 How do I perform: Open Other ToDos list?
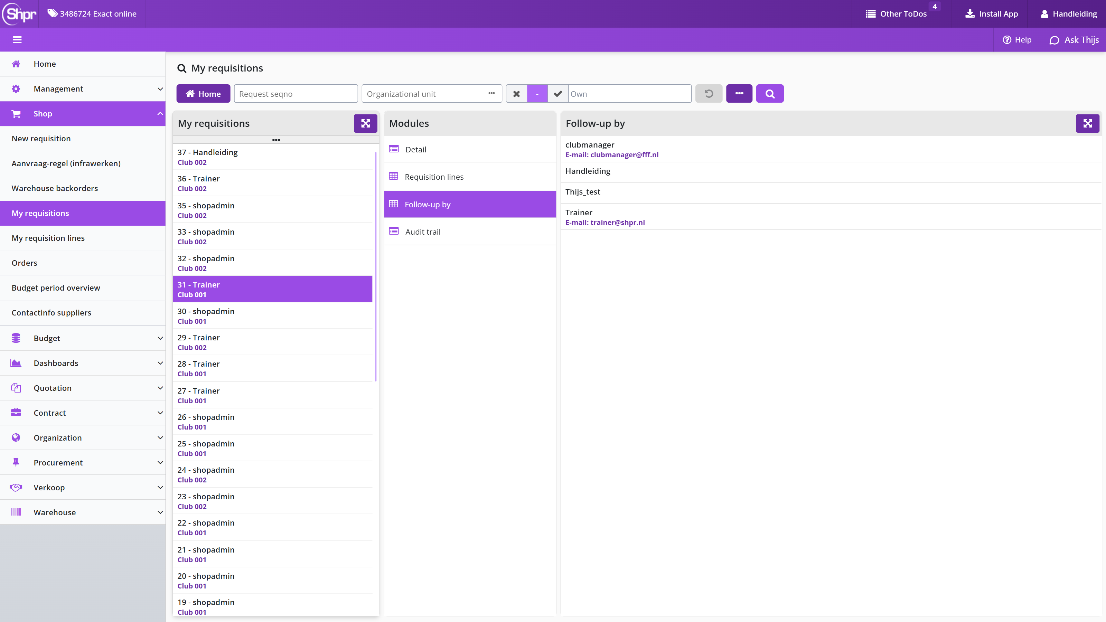click(x=897, y=14)
